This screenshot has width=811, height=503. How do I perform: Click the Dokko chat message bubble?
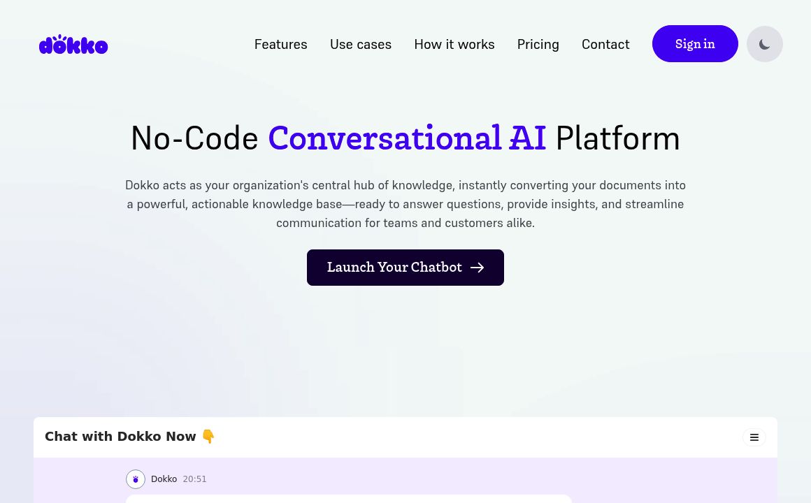pos(348,499)
